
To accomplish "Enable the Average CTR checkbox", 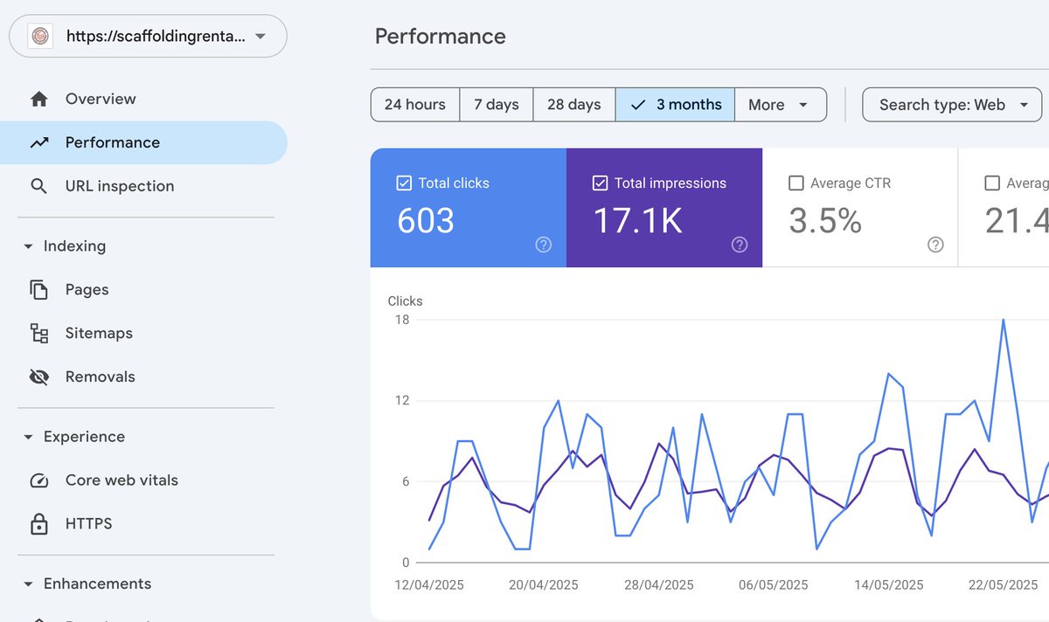I will pos(796,183).
